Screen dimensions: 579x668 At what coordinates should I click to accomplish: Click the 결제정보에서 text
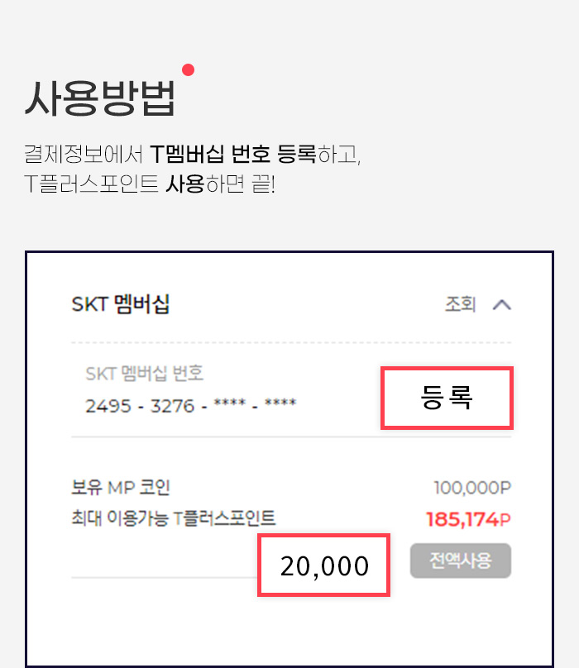[x=84, y=154]
